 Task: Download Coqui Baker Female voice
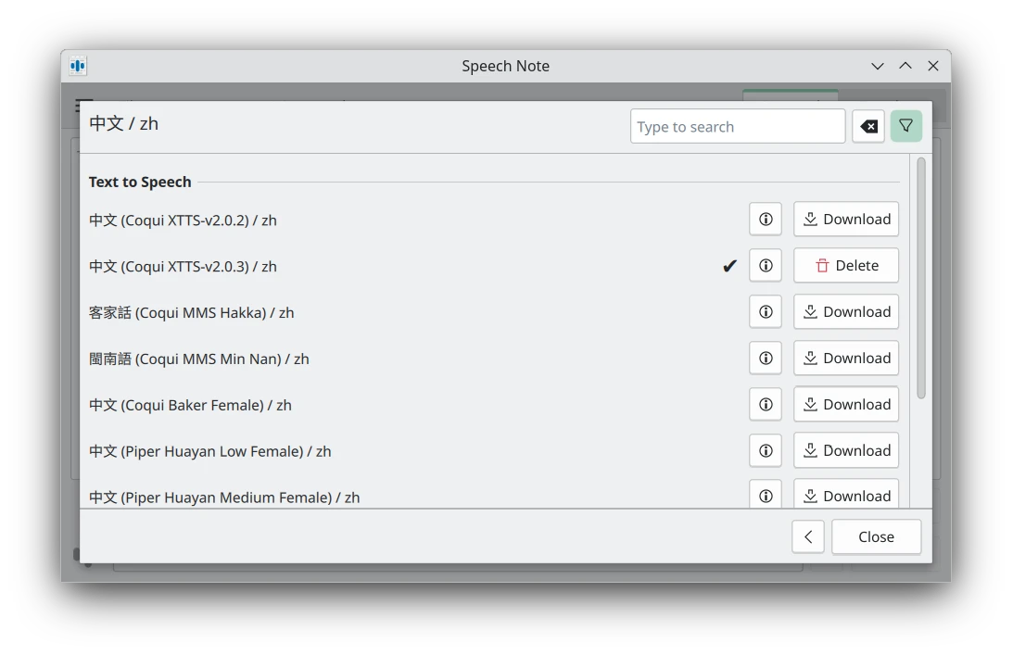[x=846, y=405]
